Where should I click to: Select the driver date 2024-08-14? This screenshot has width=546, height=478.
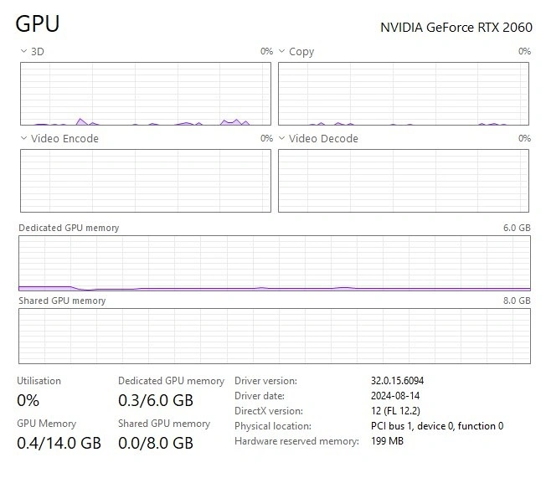pos(394,396)
